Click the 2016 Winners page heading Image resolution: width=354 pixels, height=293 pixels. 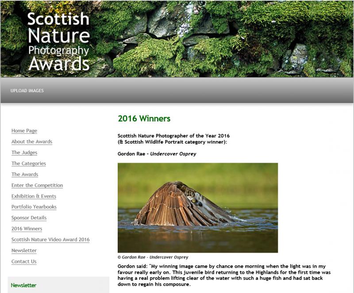tap(144, 118)
